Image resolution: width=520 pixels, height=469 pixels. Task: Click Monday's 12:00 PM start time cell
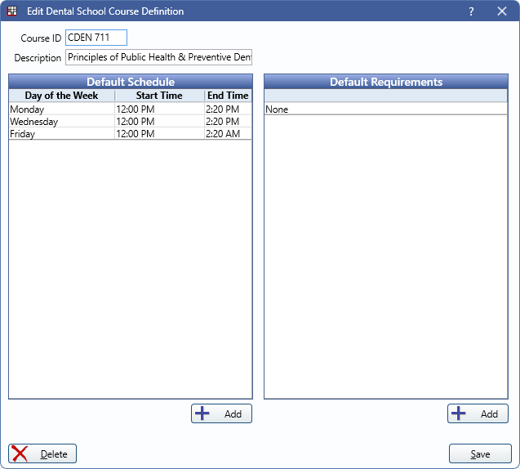(x=159, y=109)
